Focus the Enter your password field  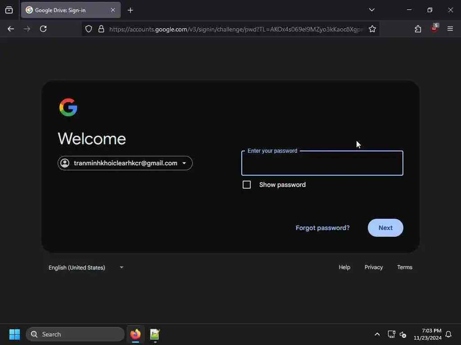pos(322,164)
